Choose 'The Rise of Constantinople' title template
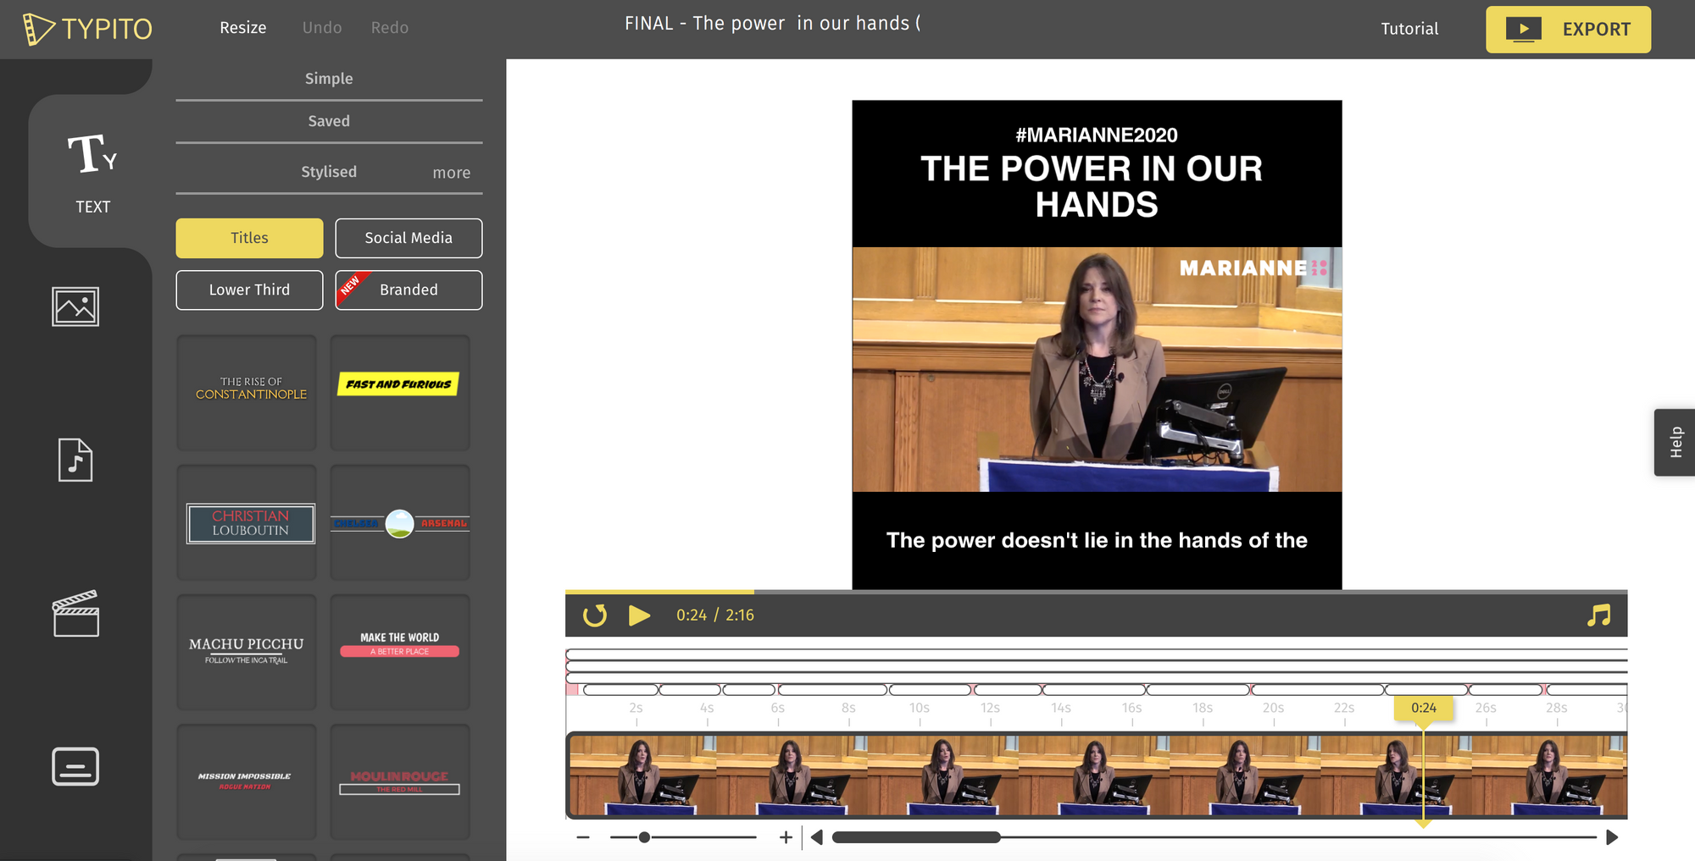 (x=247, y=392)
